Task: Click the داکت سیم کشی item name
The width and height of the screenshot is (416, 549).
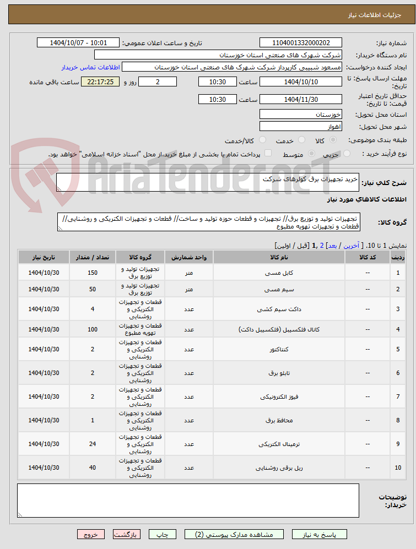Action: [x=279, y=309]
